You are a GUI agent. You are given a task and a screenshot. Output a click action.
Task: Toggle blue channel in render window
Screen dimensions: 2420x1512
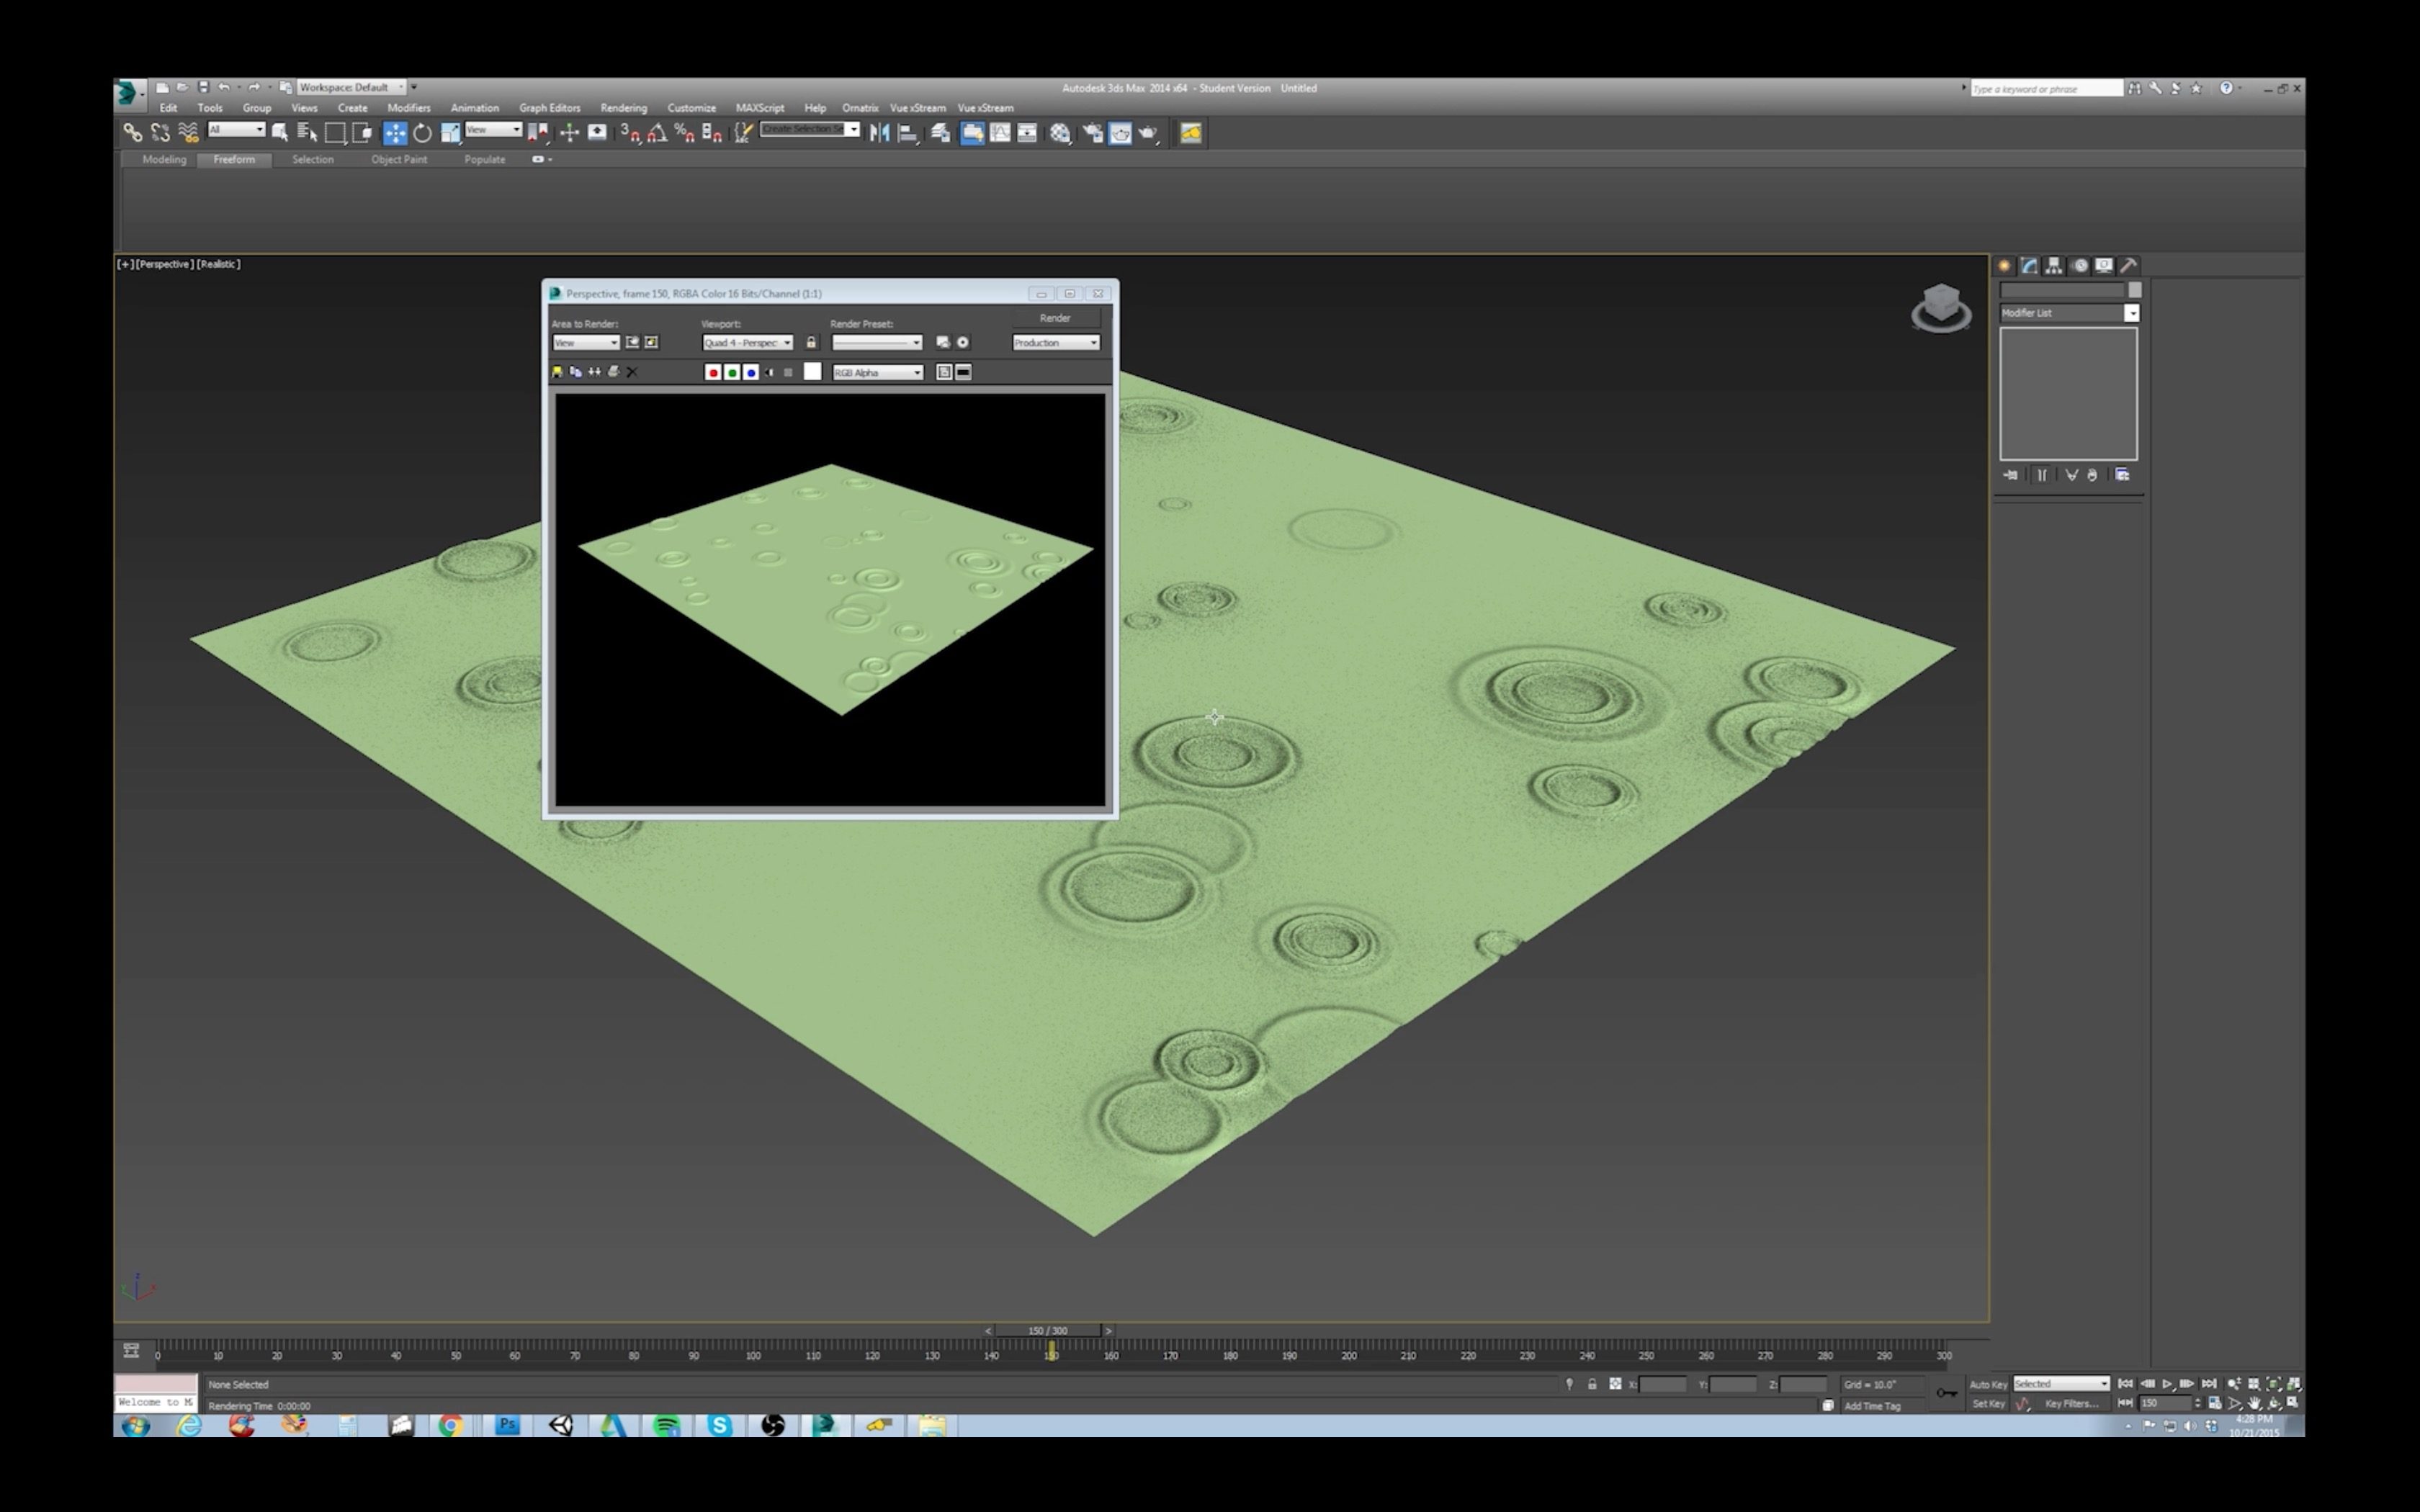tap(751, 372)
